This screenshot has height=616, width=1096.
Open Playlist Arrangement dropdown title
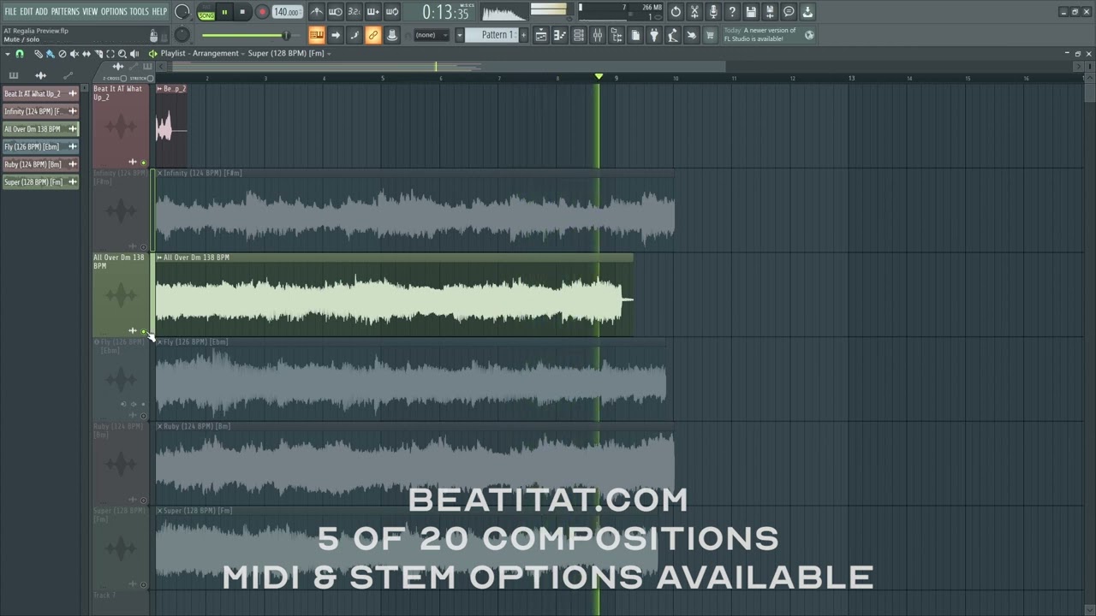(x=200, y=54)
